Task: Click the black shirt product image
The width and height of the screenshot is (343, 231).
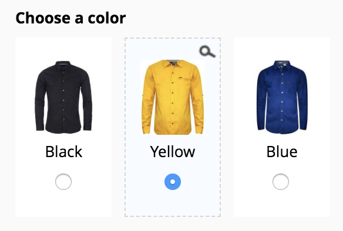Action: (63, 97)
